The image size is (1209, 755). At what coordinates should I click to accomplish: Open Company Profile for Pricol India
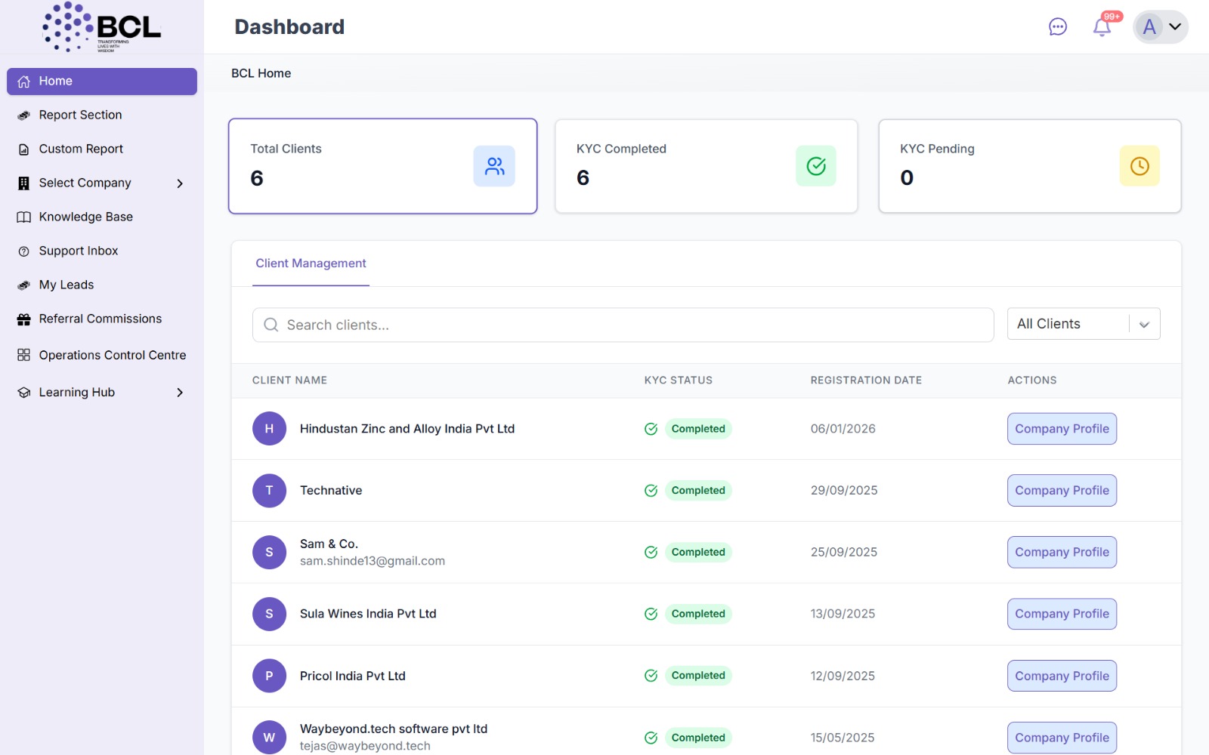1062,676
